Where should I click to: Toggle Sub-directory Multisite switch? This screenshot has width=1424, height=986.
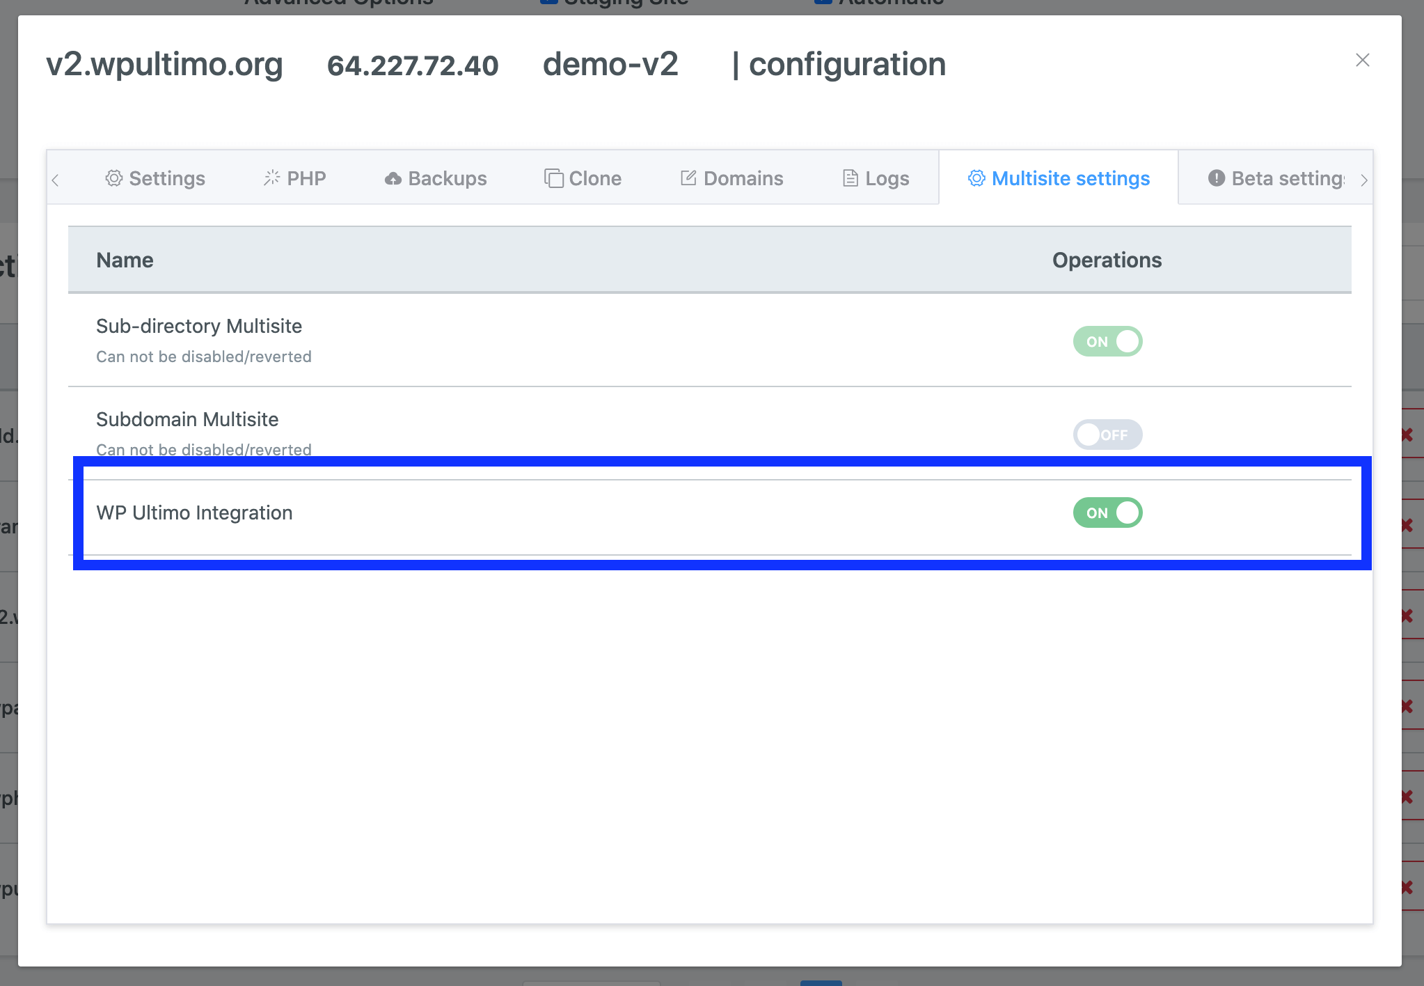[1107, 341]
